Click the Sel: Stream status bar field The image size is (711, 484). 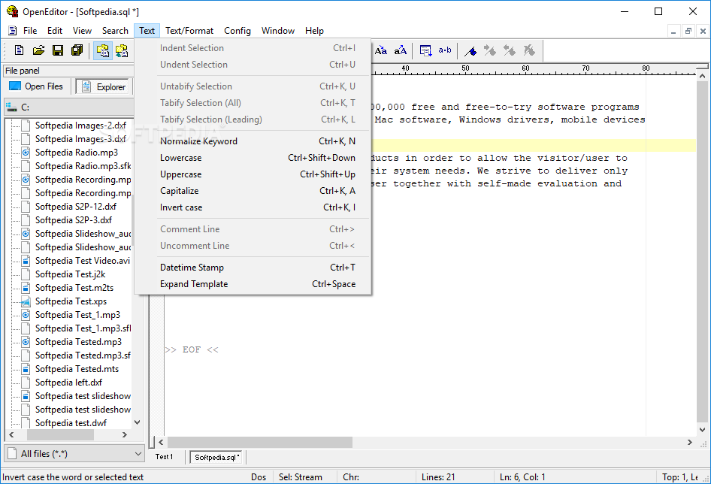pyautogui.click(x=304, y=477)
